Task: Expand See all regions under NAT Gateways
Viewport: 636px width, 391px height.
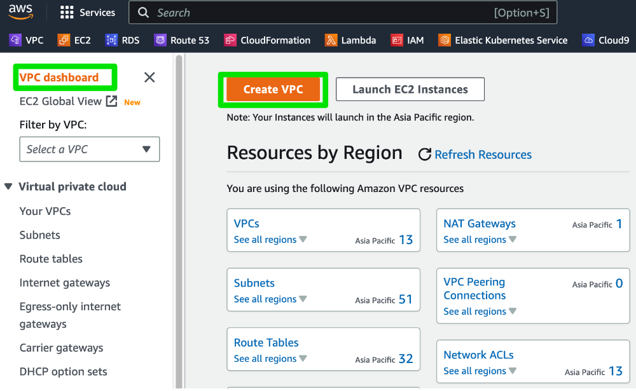Action: 480,239
